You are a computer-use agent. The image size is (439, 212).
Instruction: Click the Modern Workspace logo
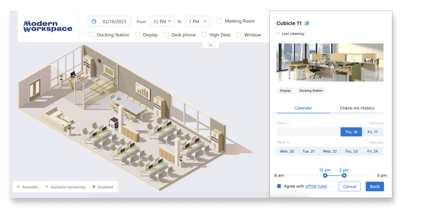(48, 26)
